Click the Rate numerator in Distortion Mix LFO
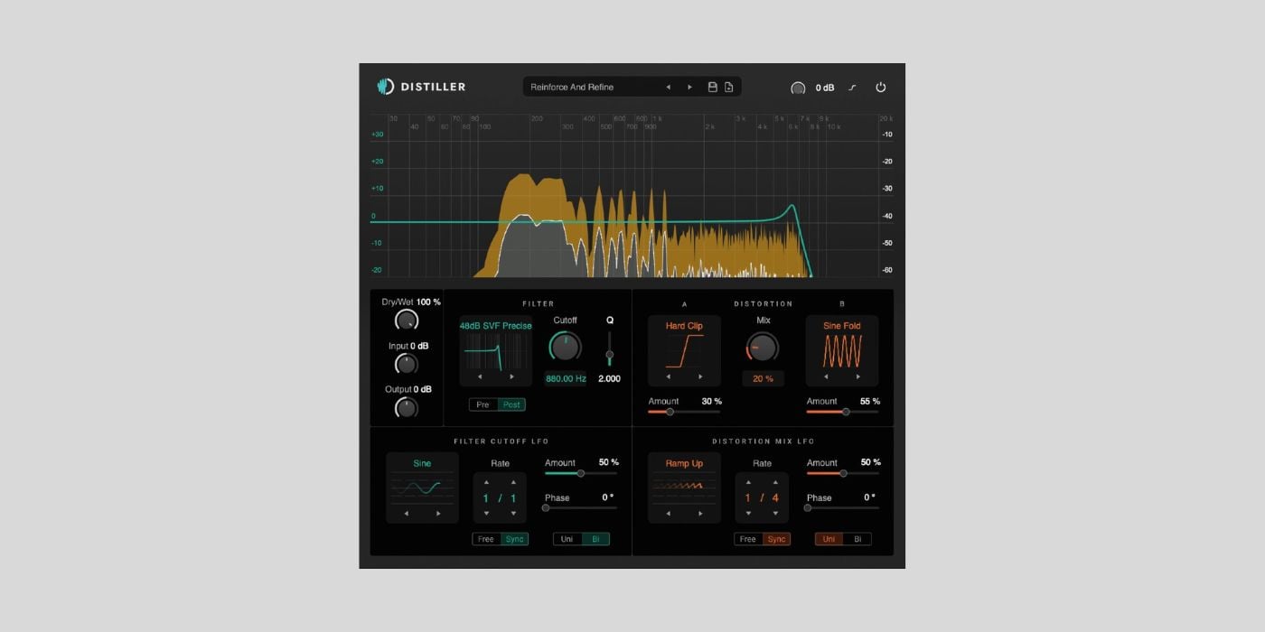The image size is (1265, 632). [x=747, y=497]
